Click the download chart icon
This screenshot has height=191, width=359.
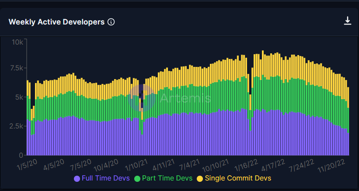coord(348,21)
